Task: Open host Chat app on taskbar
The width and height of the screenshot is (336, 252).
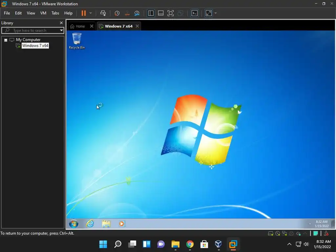Action: (161, 244)
